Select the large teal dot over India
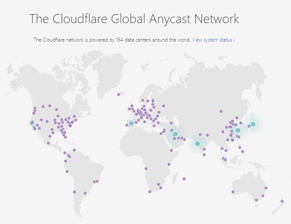Screen dimensions: 291x224 197,143
